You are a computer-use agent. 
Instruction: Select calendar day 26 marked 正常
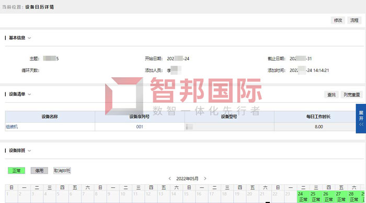click(x=328, y=197)
